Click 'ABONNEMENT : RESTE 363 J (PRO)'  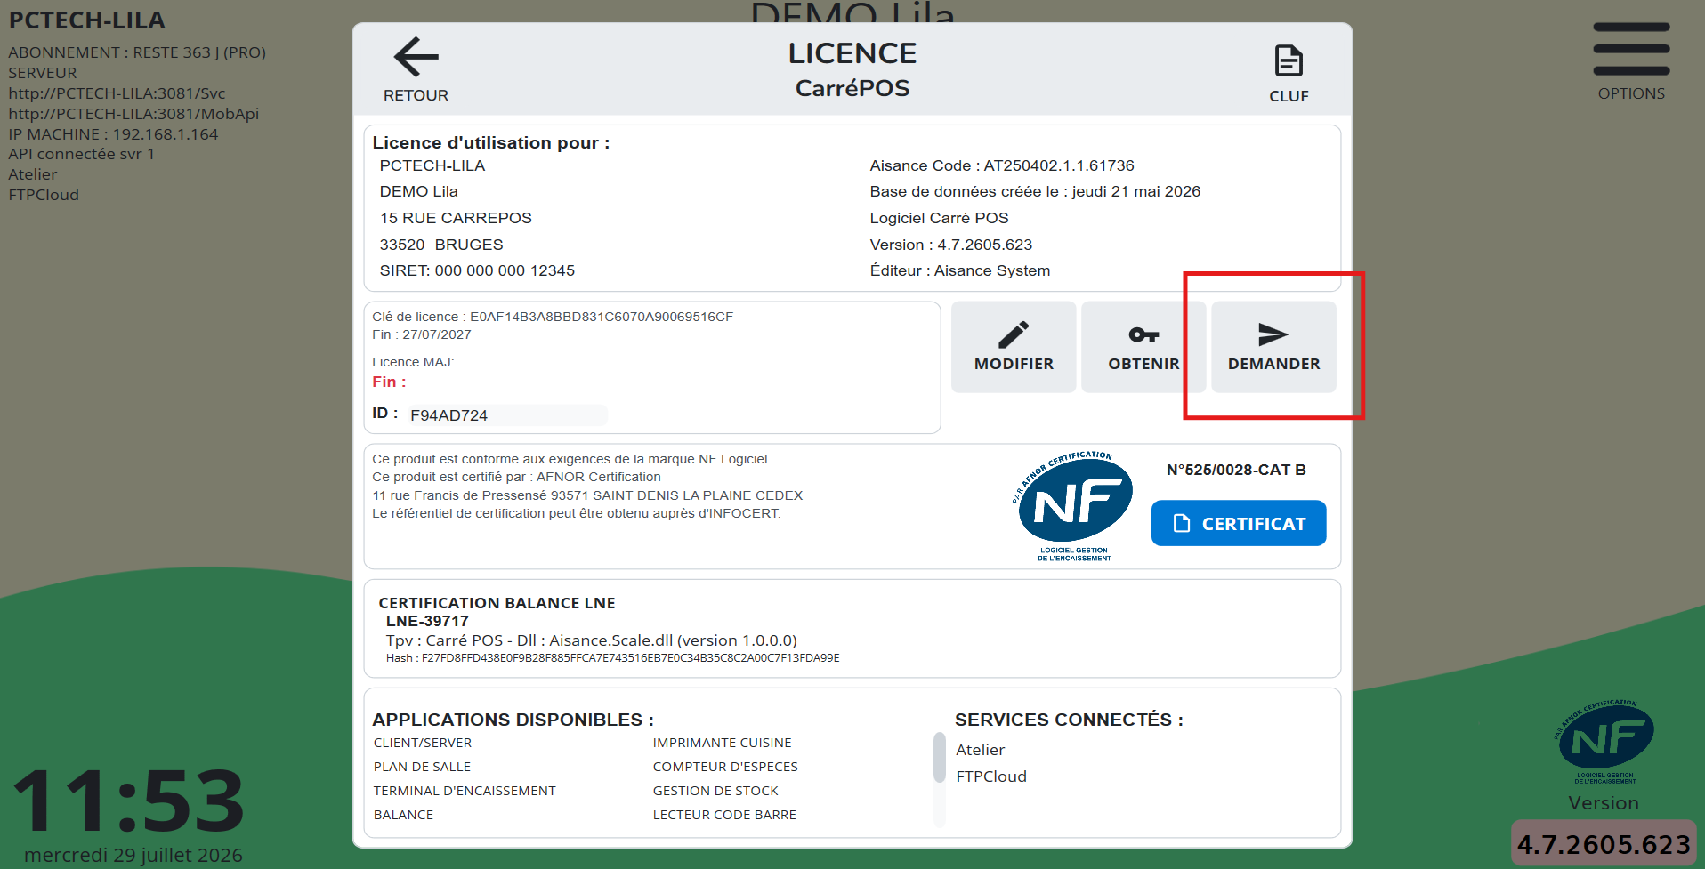[x=137, y=52]
